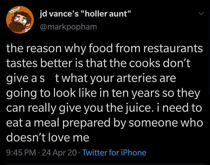Click the tweet's first line "the reason why food"
The height and width of the screenshot is (165, 210).
click(59, 49)
